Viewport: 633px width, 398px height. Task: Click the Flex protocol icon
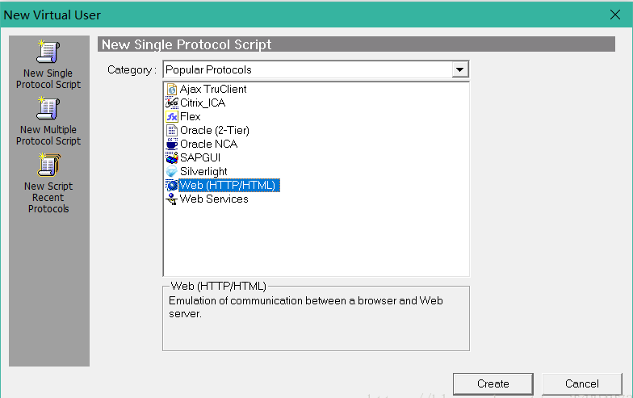click(171, 117)
